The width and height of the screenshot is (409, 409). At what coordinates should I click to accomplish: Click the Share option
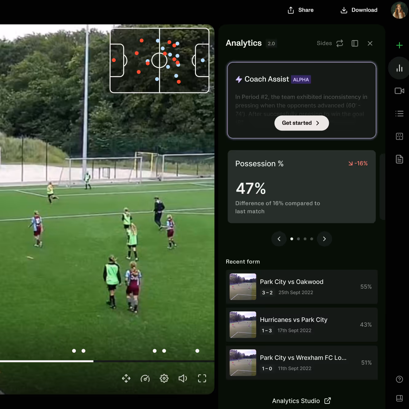[x=301, y=10]
